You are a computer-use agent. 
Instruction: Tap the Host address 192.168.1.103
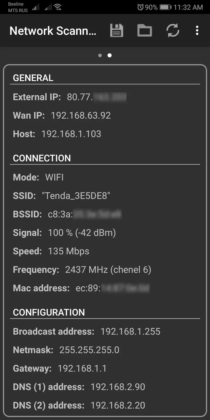pos(71,134)
